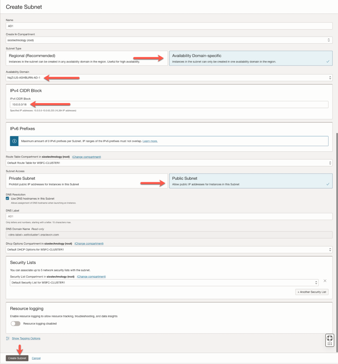This screenshot has height=364, width=338.
Task: Open the DHCP Options dropdown
Action: pyautogui.click(x=169, y=250)
